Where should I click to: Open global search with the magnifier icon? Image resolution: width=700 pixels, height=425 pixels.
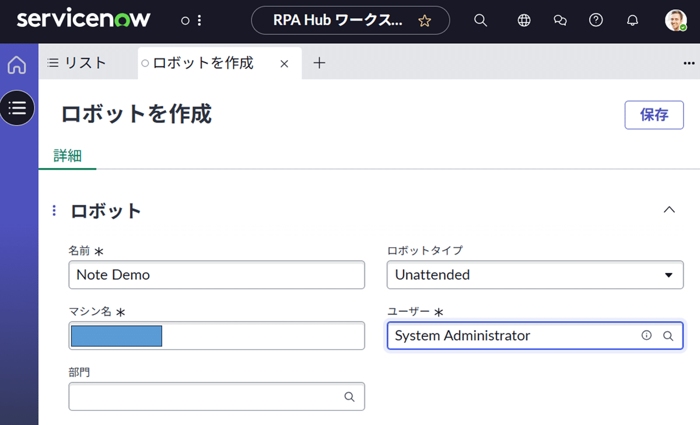[480, 20]
